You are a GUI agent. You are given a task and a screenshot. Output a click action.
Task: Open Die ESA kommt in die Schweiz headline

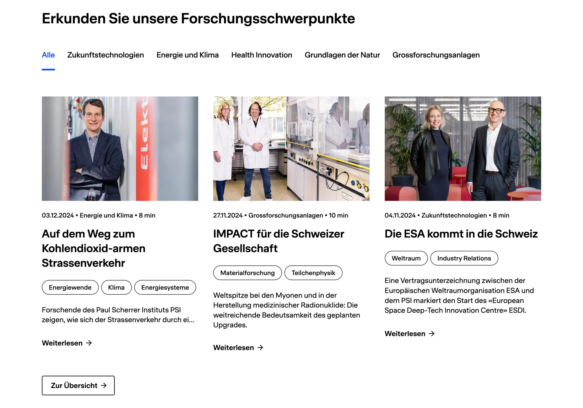(461, 234)
